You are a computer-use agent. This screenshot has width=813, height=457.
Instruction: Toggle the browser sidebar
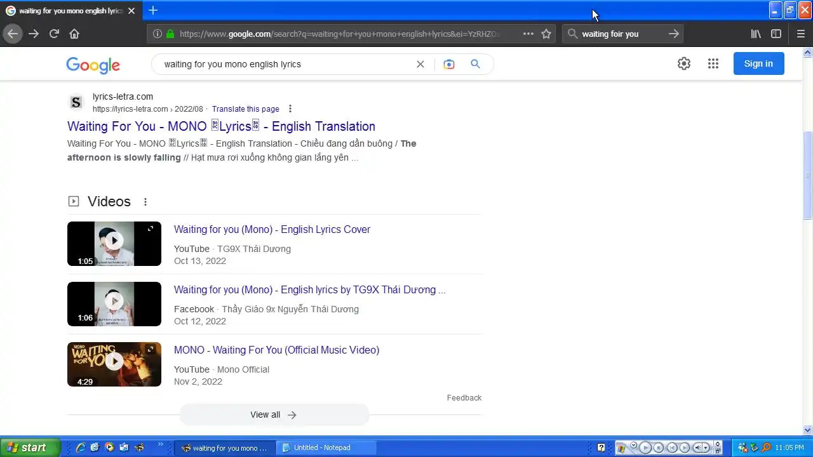(x=776, y=34)
